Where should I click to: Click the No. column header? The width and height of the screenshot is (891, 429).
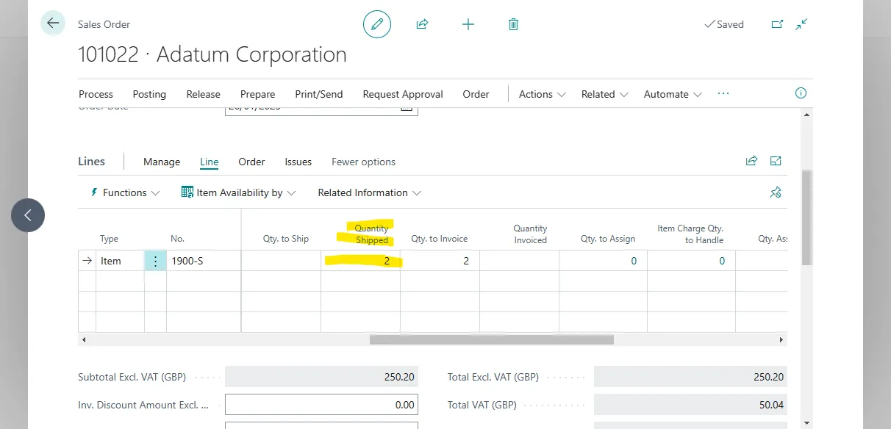(x=177, y=239)
